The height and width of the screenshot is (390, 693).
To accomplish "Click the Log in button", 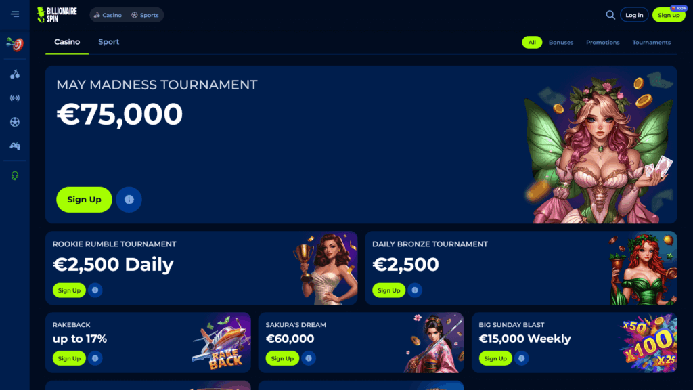I will click(634, 15).
